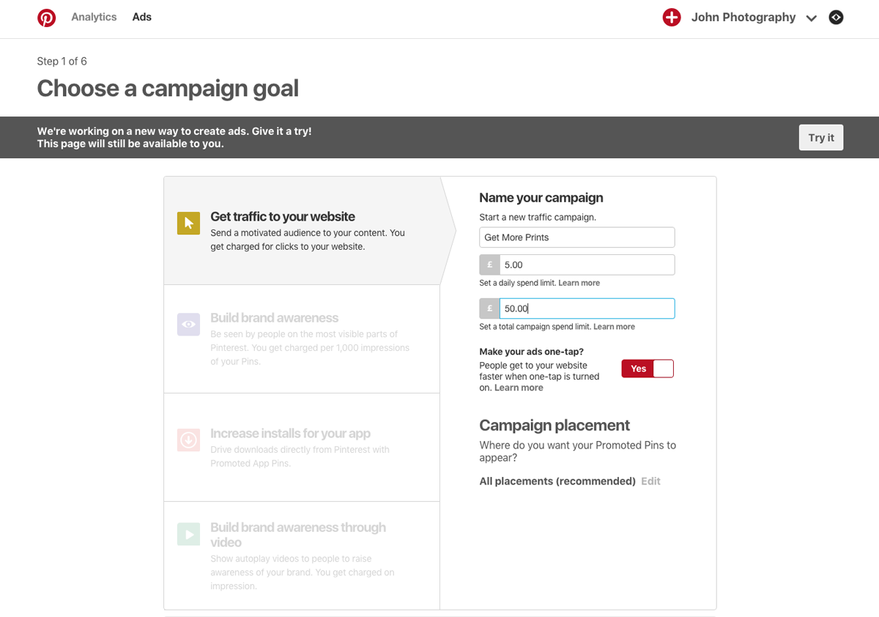Open the Ads manager diamond icon top right
This screenshot has width=879, height=617.
[x=836, y=17]
